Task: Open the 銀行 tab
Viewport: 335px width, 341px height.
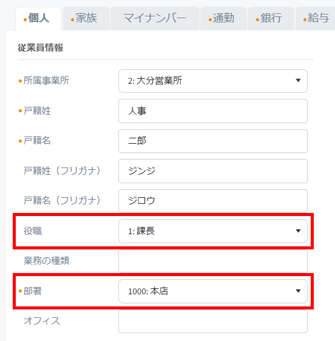Action: tap(271, 18)
